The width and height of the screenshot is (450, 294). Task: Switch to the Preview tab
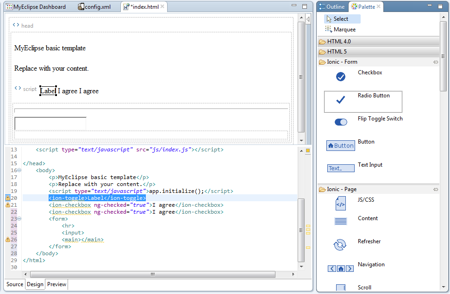click(x=57, y=284)
